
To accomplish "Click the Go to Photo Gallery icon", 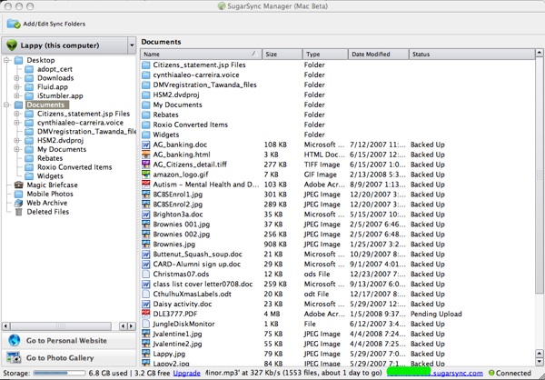I will (x=15, y=358).
